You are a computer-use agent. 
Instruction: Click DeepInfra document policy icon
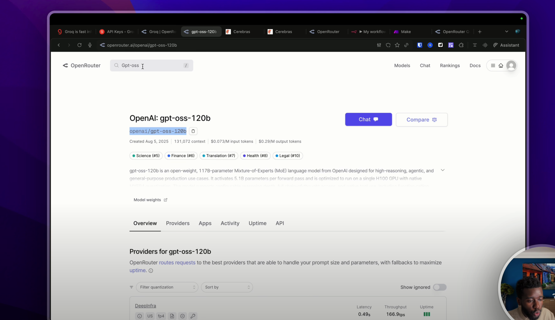tap(172, 316)
